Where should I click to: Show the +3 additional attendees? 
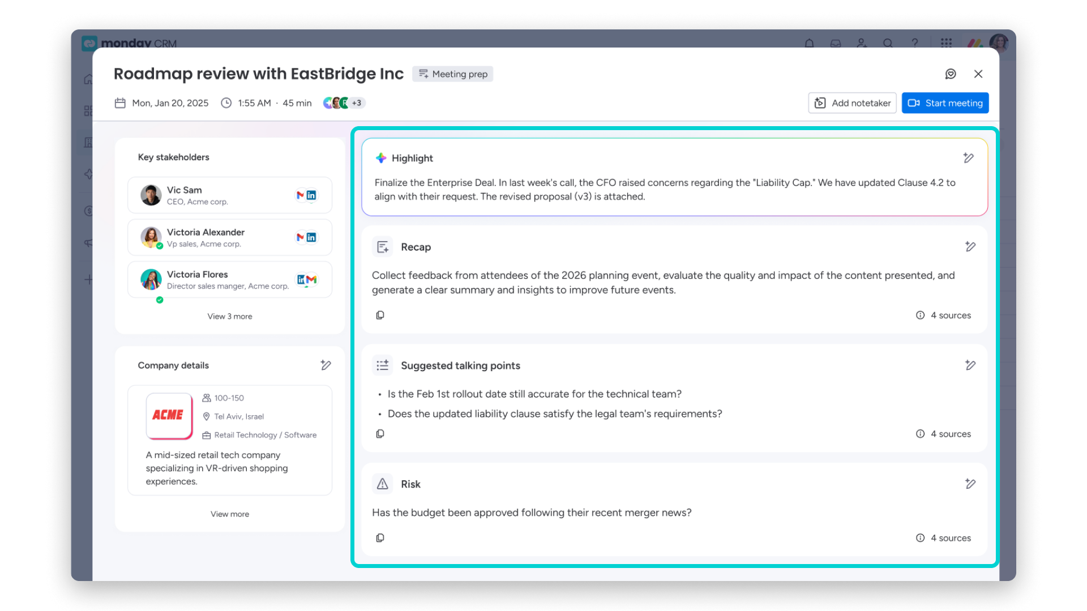(357, 103)
